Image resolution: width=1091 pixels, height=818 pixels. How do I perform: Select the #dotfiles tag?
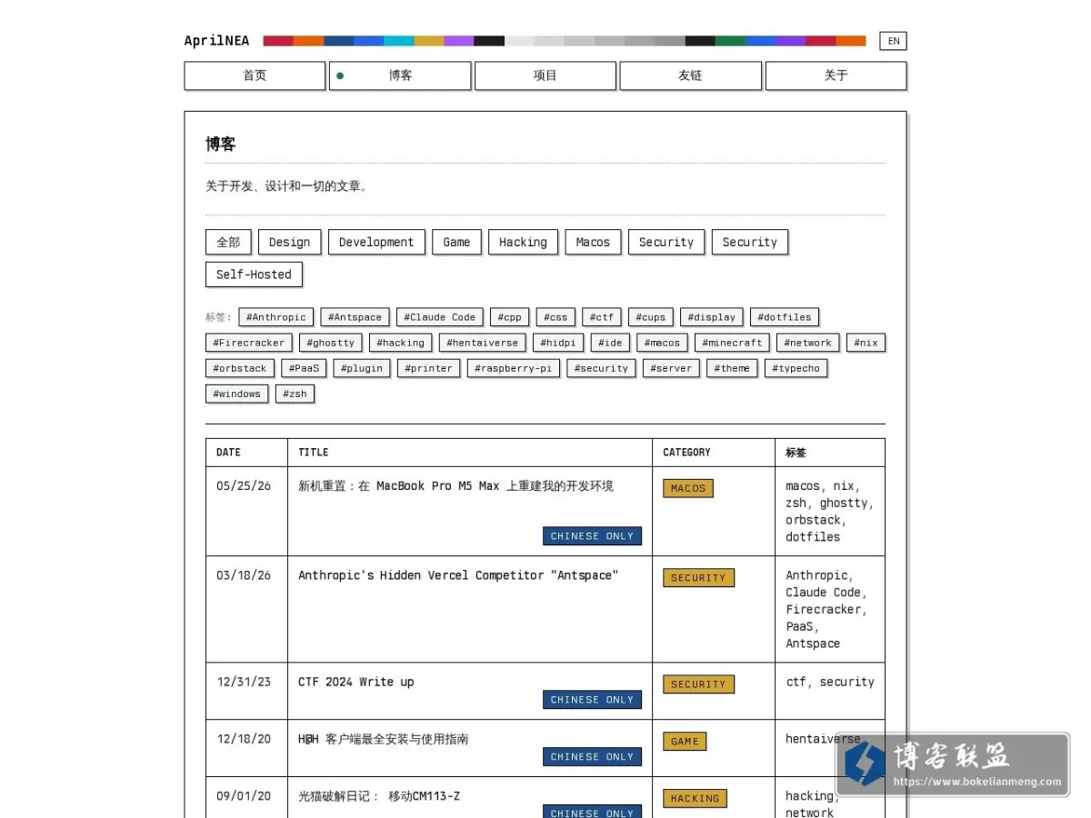pos(785,317)
